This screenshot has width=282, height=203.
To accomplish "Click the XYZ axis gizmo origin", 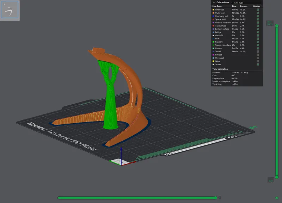I will (x=121, y=163).
